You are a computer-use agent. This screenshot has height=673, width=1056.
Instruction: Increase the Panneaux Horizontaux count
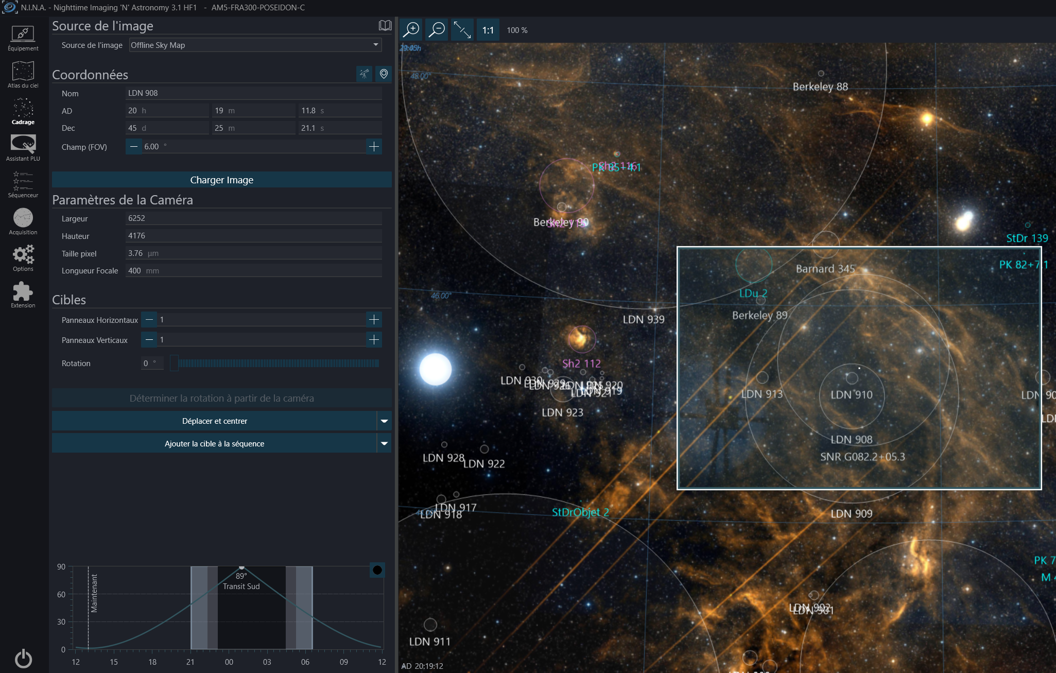pyautogui.click(x=374, y=320)
